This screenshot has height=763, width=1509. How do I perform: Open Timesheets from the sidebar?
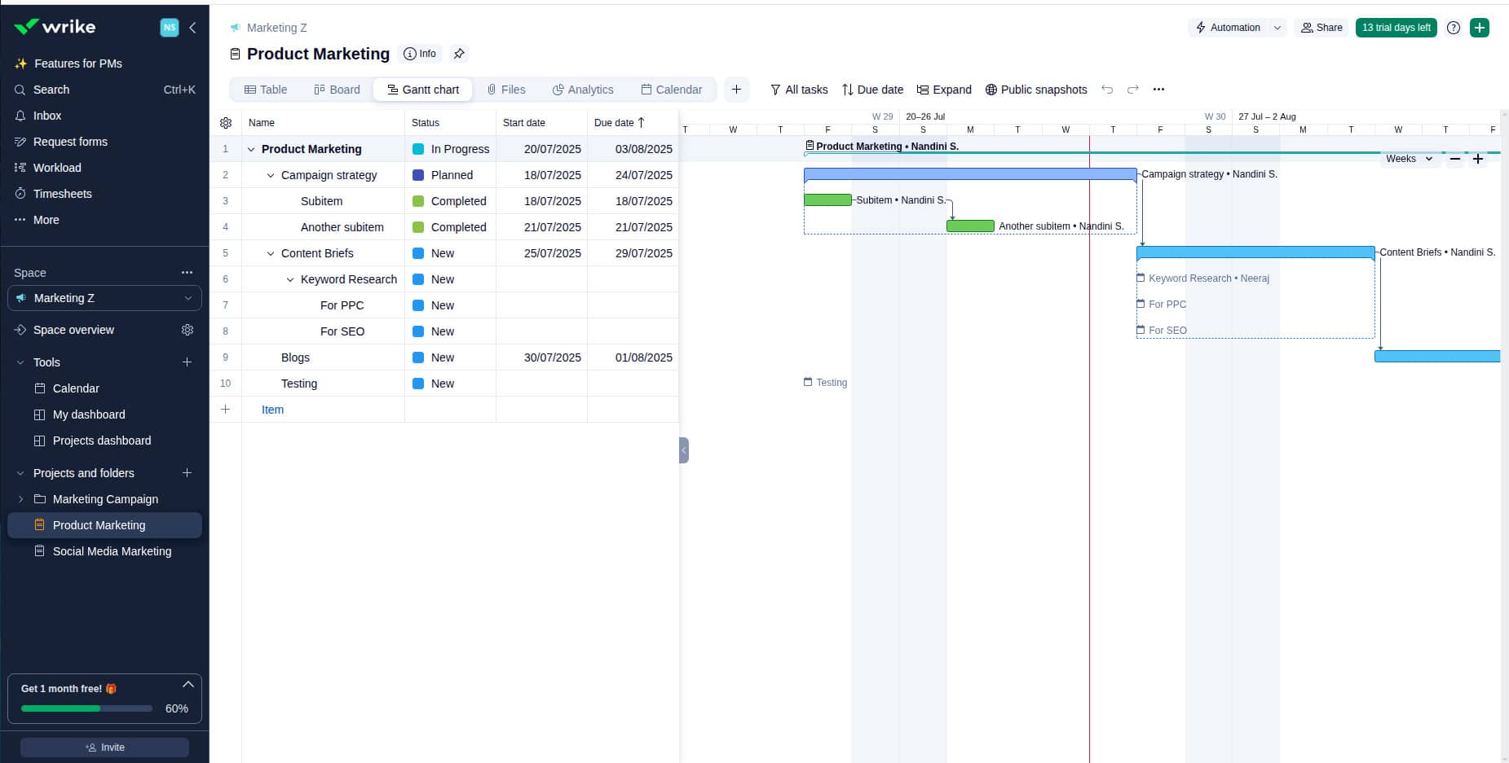click(63, 194)
